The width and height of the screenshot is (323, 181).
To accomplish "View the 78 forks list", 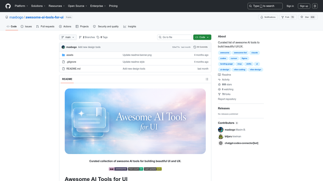I will point(224,94).
